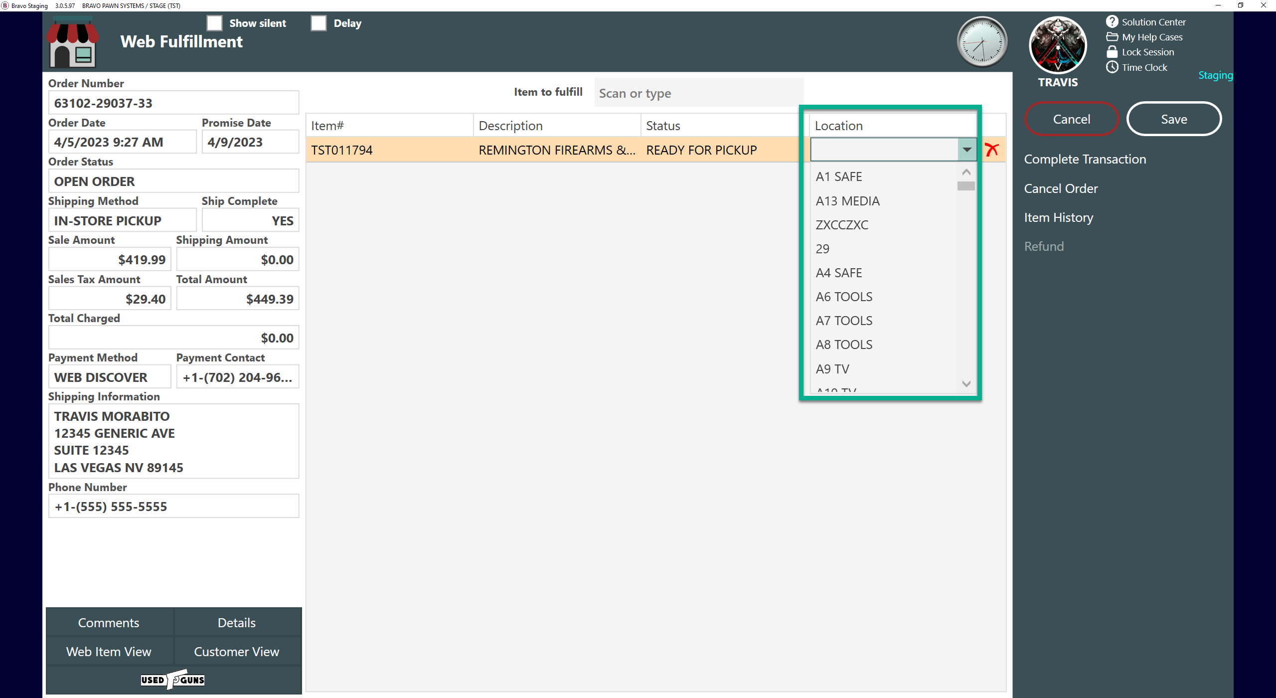The height and width of the screenshot is (698, 1276).
Task: Click the Solution Center question mark icon
Action: (x=1112, y=21)
